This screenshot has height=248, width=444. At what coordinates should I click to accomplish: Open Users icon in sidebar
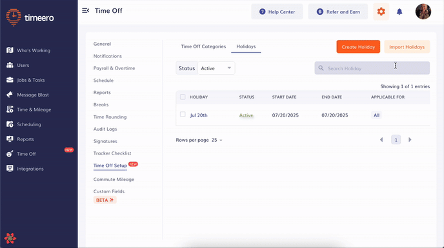10,65
